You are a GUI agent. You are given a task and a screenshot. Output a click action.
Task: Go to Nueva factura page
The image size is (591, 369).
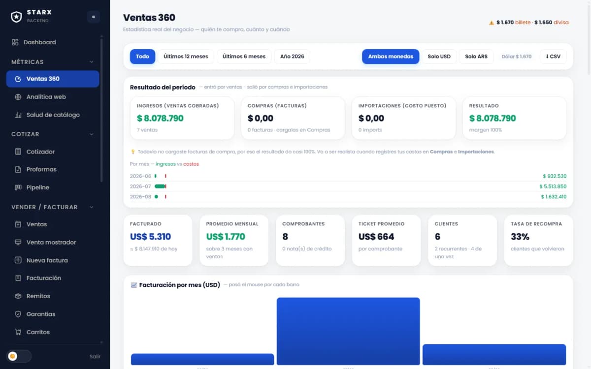tap(53, 260)
